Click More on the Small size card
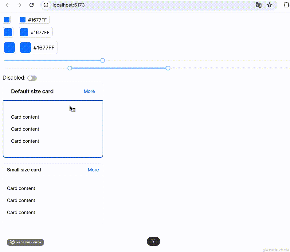 click(x=93, y=170)
